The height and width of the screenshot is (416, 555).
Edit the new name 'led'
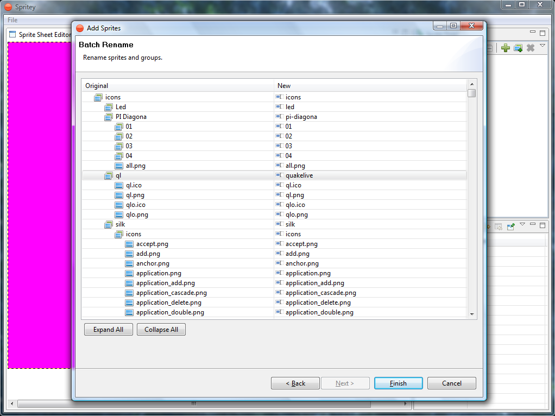(290, 107)
